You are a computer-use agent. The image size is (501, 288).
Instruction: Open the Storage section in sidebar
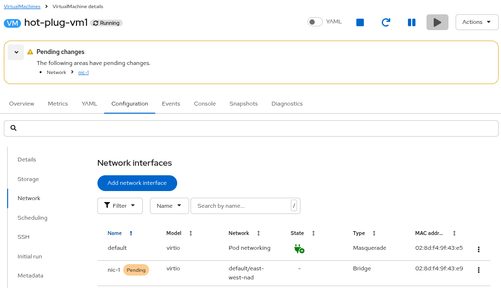point(28,179)
